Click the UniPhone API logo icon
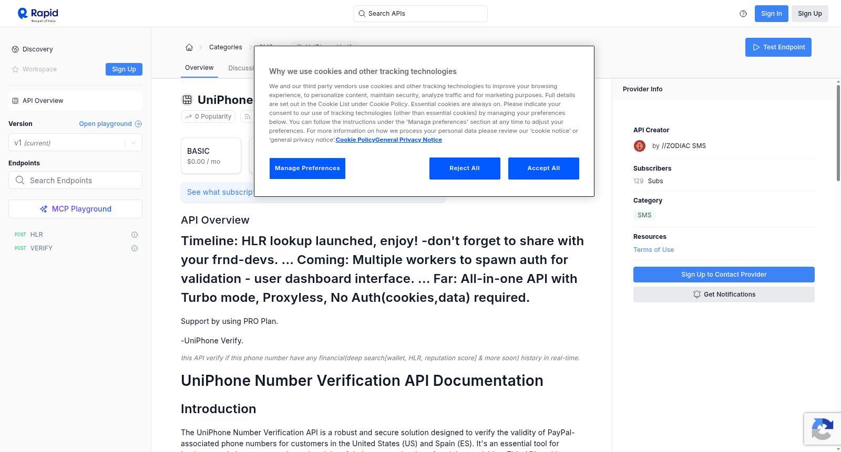Viewport: 841px width, 452px height. 187,100
